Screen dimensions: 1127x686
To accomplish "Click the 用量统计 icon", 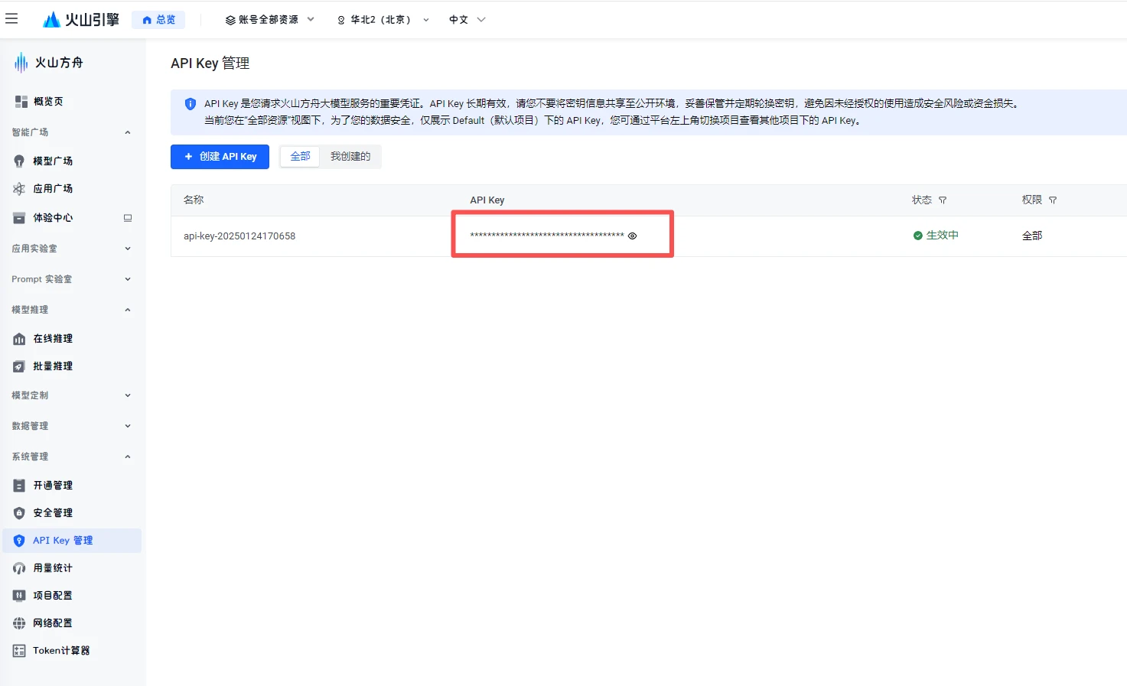I will [18, 567].
